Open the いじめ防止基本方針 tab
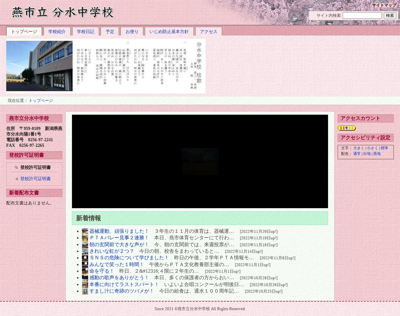Image resolution: width=400 pixels, height=316 pixels. coord(169,31)
